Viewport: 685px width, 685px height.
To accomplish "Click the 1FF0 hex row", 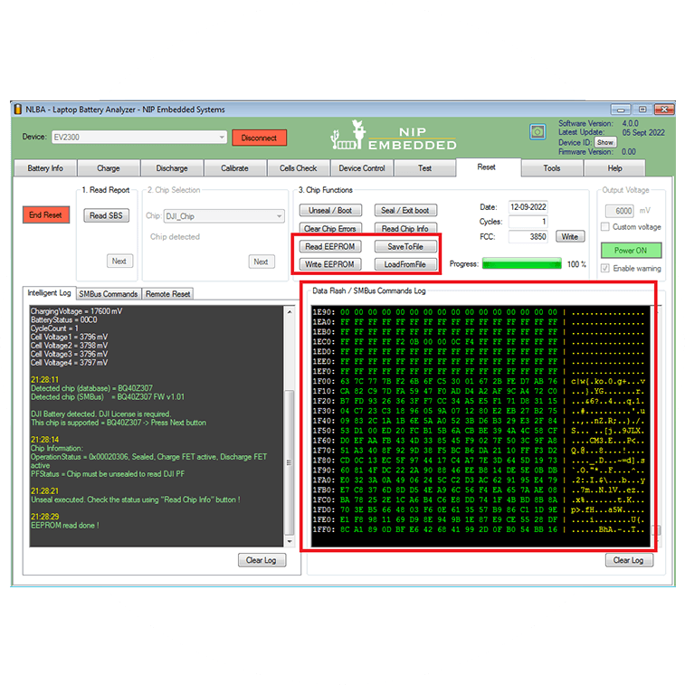I will tap(479, 529).
